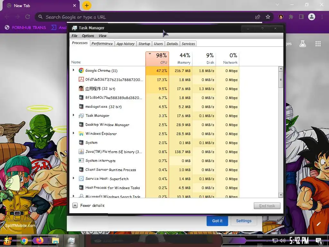Sort processes by the Memory column header
This screenshot has height=247, width=329.
click(x=181, y=59)
